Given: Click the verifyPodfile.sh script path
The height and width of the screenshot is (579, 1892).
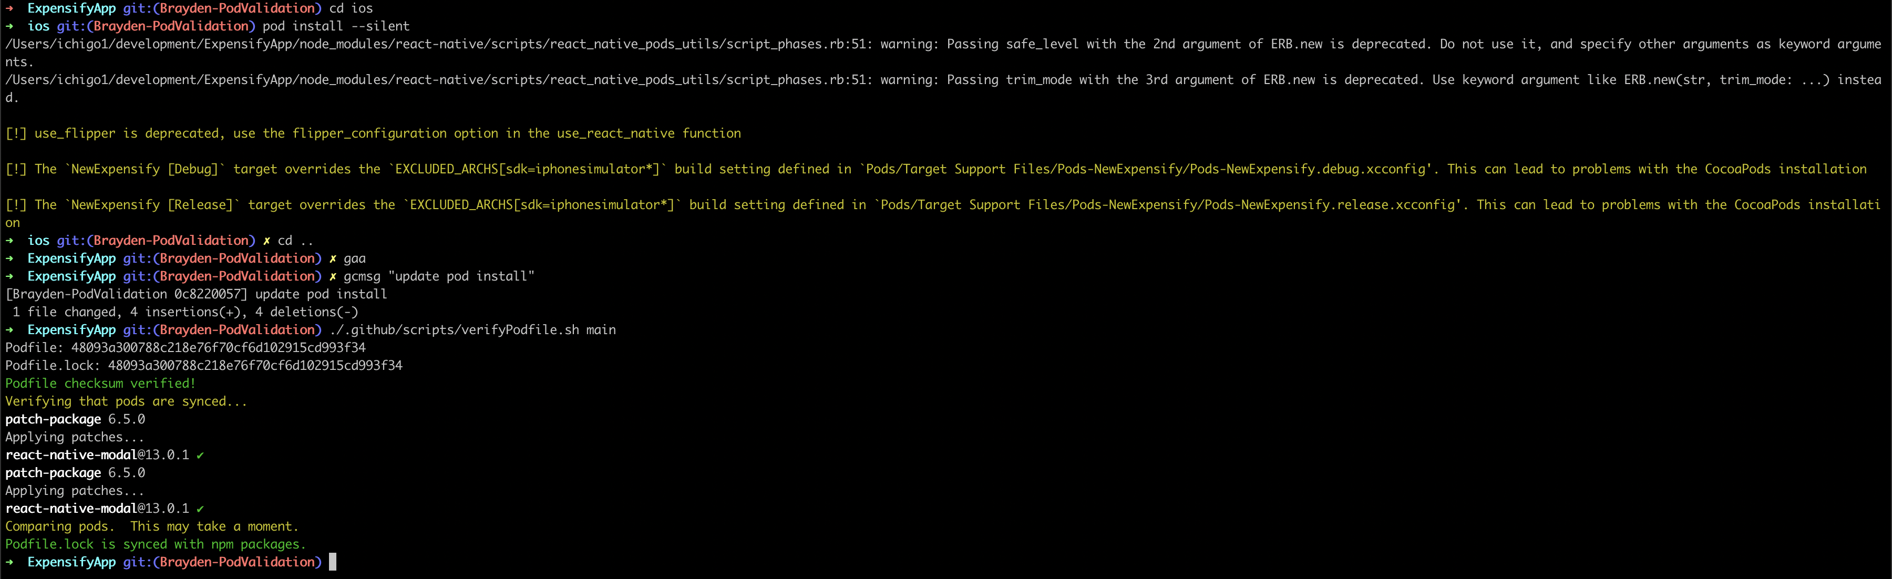Looking at the screenshot, I should [x=454, y=330].
